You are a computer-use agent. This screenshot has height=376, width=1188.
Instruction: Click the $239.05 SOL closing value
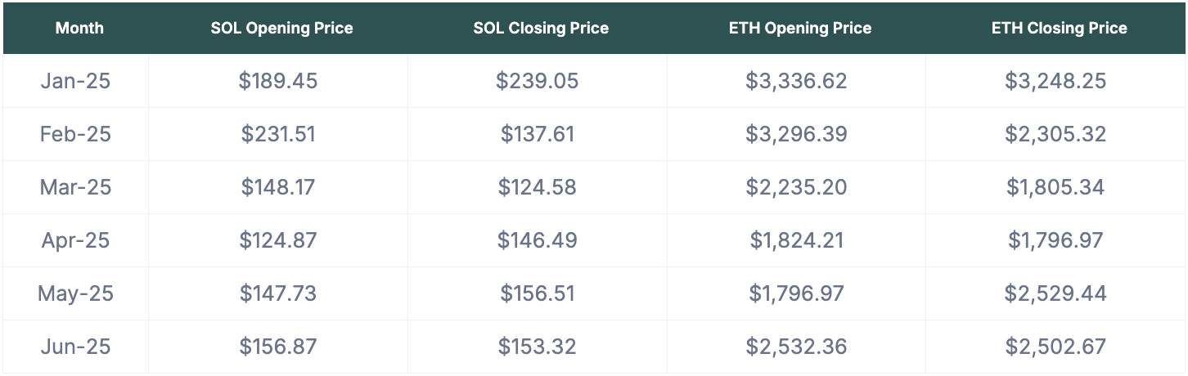pos(538,81)
